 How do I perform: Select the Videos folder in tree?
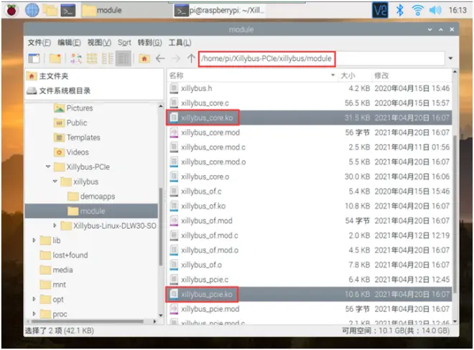(71, 152)
